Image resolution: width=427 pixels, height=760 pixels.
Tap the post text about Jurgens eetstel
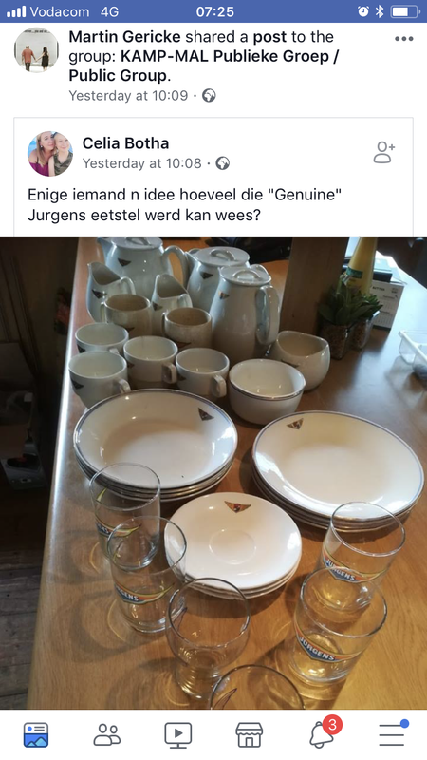[184, 204]
